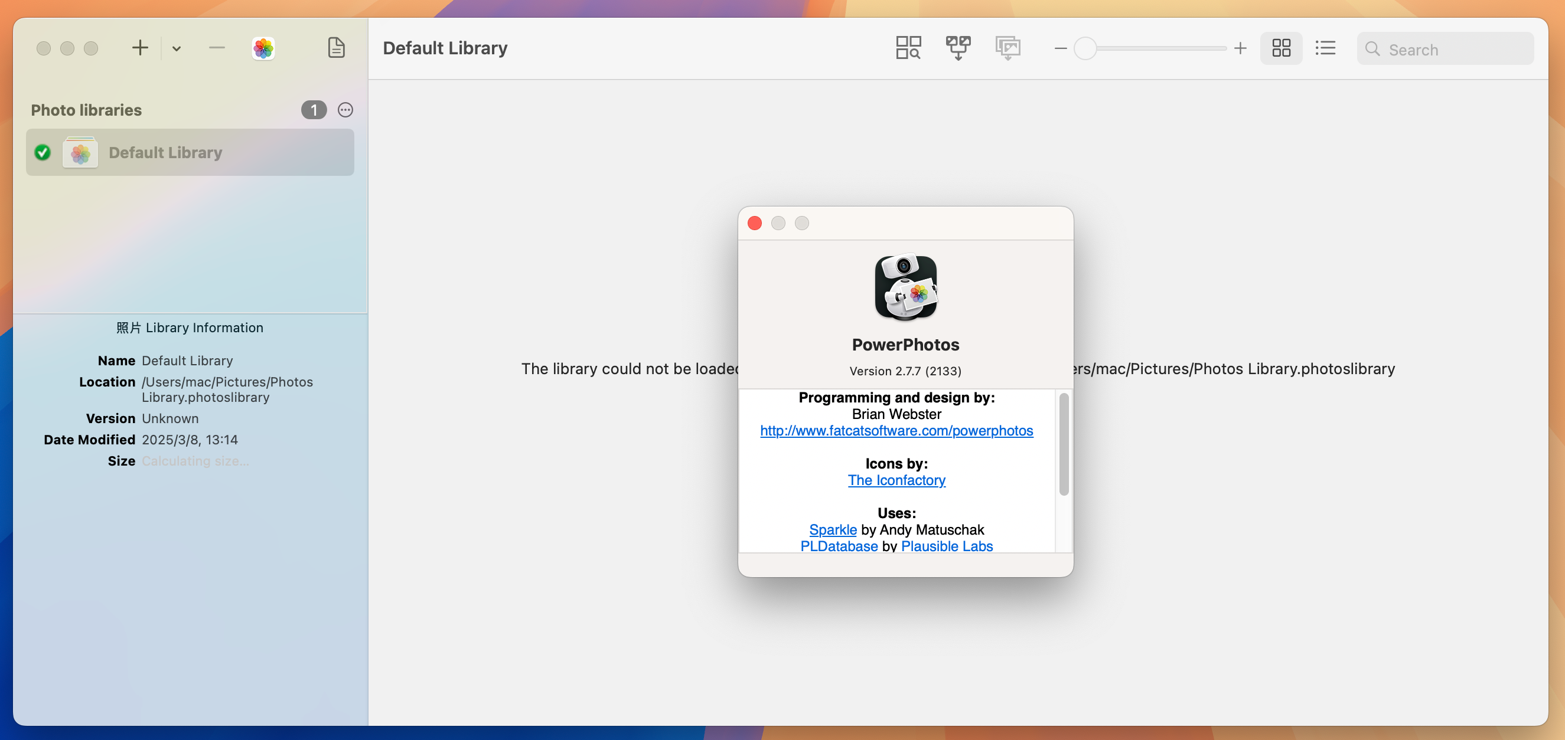Click Version 2.7.7 (2133) text
The width and height of the screenshot is (1565, 740).
[x=905, y=371]
